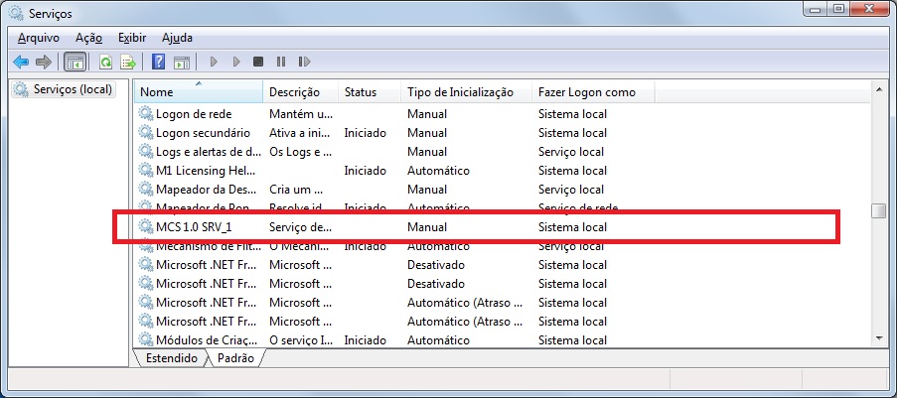The height and width of the screenshot is (398, 897).
Task: Click Iniciado status of M1 Licensing
Action: (x=365, y=171)
